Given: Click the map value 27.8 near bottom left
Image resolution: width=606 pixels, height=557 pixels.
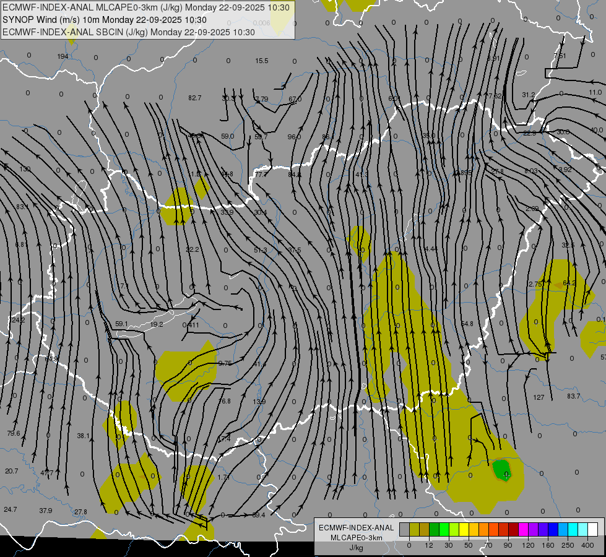Looking at the screenshot, I should (80, 512).
